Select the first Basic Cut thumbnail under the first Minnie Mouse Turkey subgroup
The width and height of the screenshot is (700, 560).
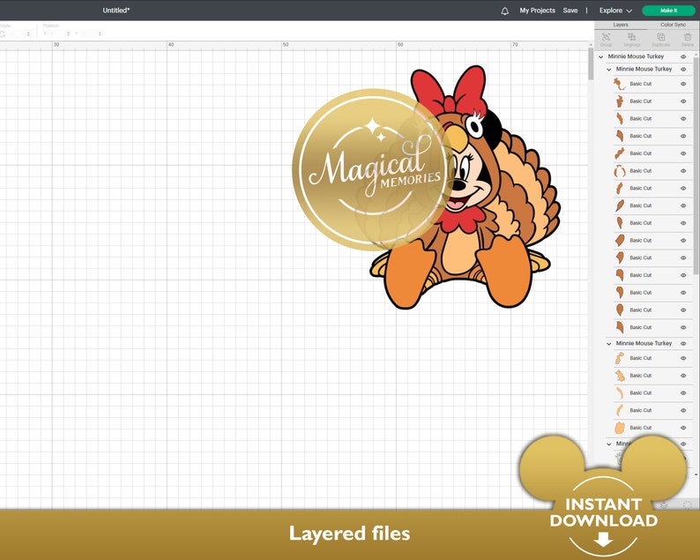[619, 84]
